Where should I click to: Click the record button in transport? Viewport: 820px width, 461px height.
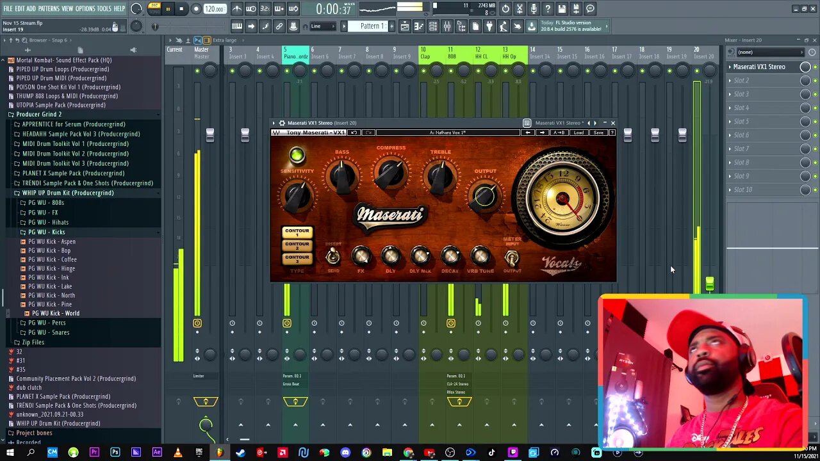(196, 9)
